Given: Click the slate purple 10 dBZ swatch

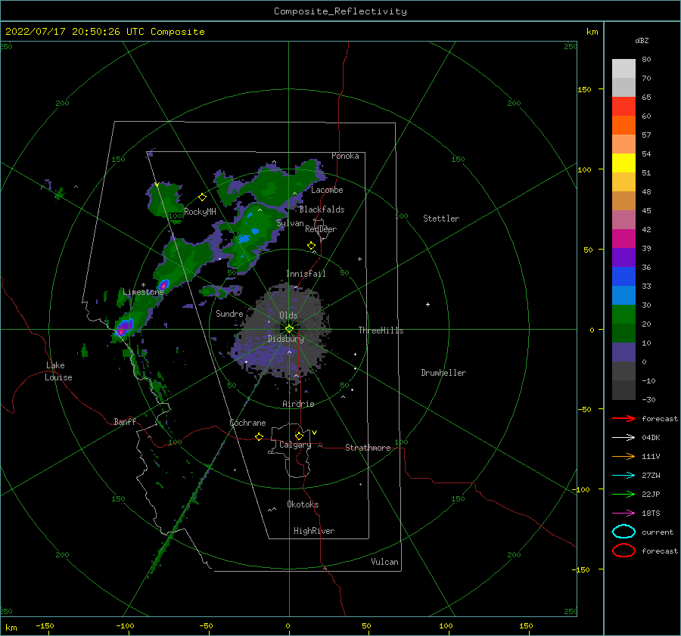Looking at the screenshot, I should point(623,352).
